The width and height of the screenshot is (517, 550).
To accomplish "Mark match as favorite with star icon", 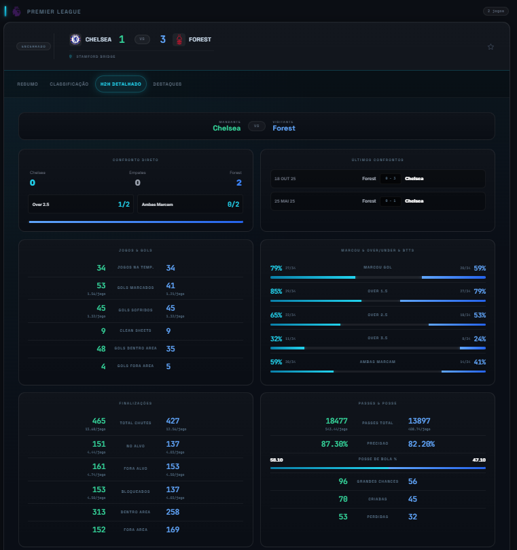I will [x=491, y=47].
